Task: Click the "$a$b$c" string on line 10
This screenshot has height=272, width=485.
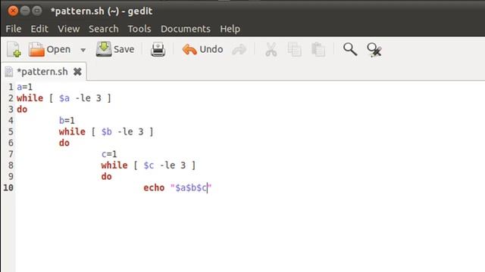Action: coord(191,187)
